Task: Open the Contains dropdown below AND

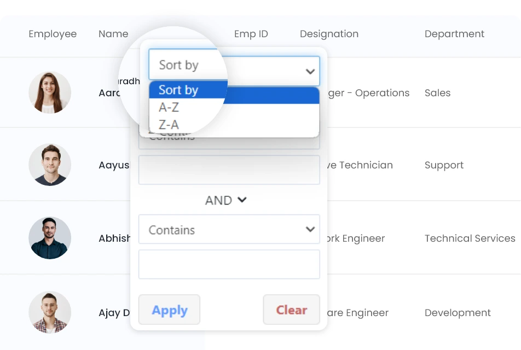Action: 229,230
